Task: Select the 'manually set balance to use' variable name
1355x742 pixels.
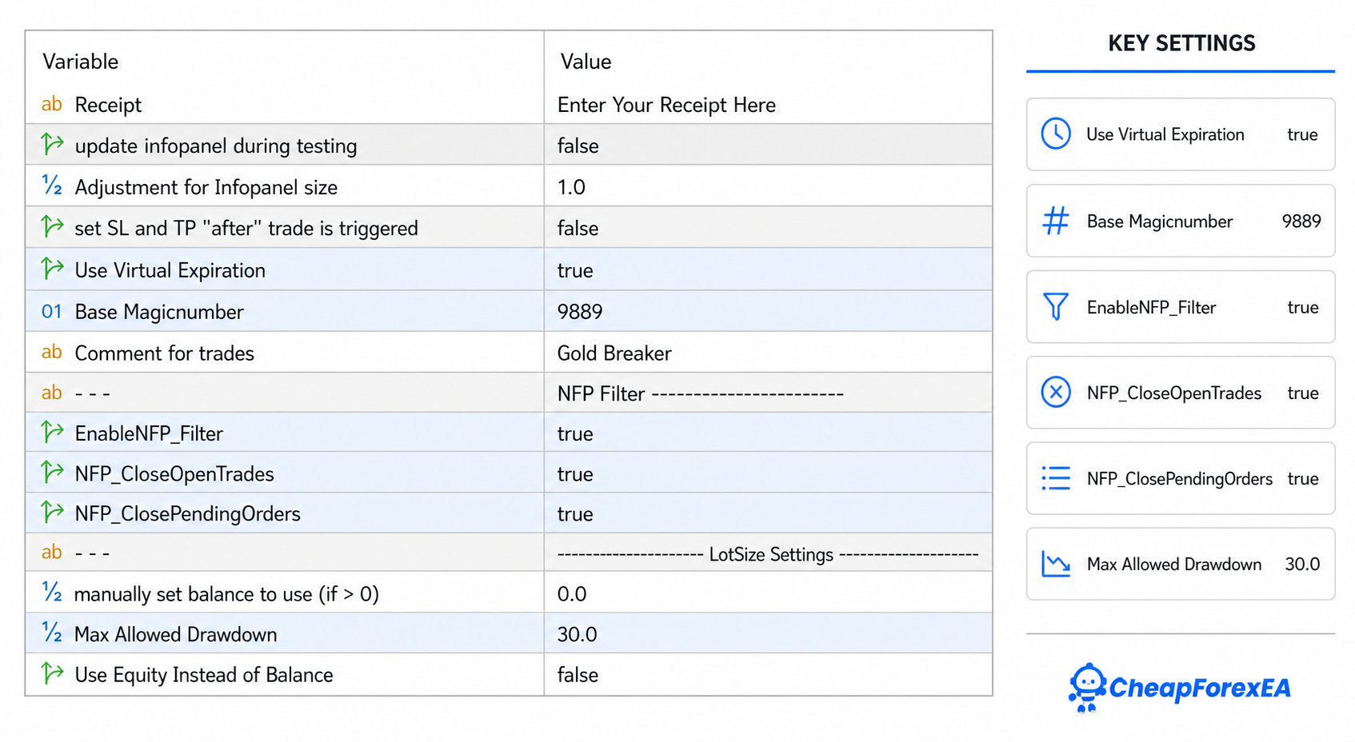Action: point(226,594)
